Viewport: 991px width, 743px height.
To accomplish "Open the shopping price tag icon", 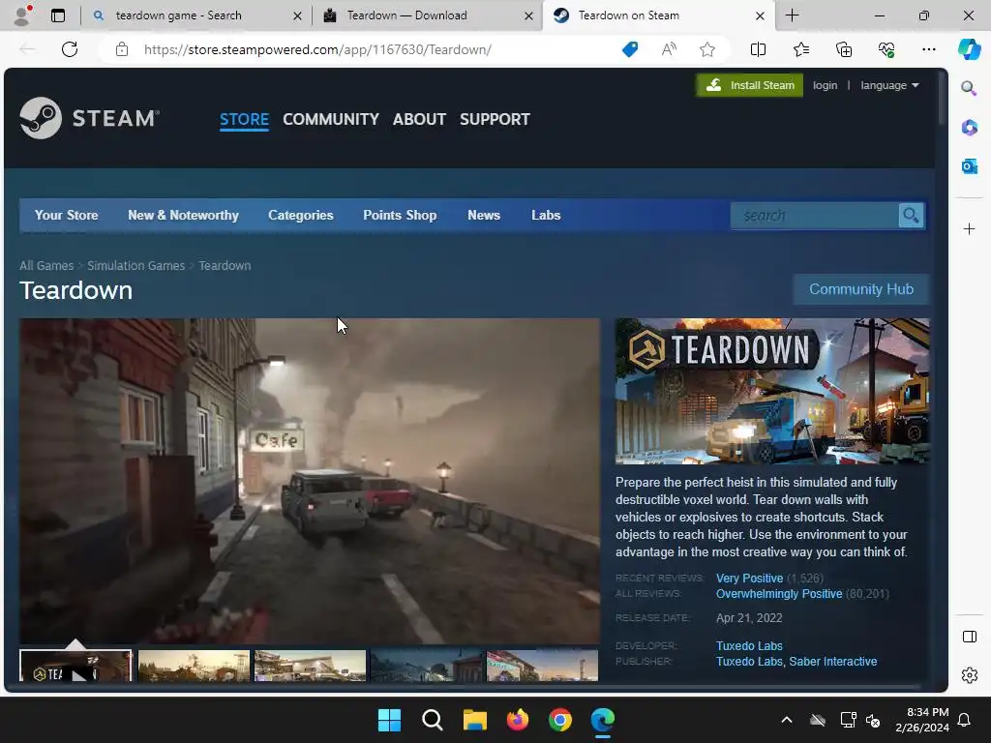I will 630,49.
